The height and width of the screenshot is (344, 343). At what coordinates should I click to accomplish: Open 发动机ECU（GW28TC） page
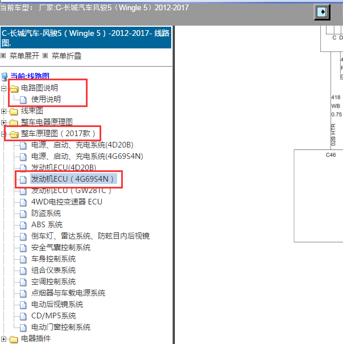pos(71,191)
